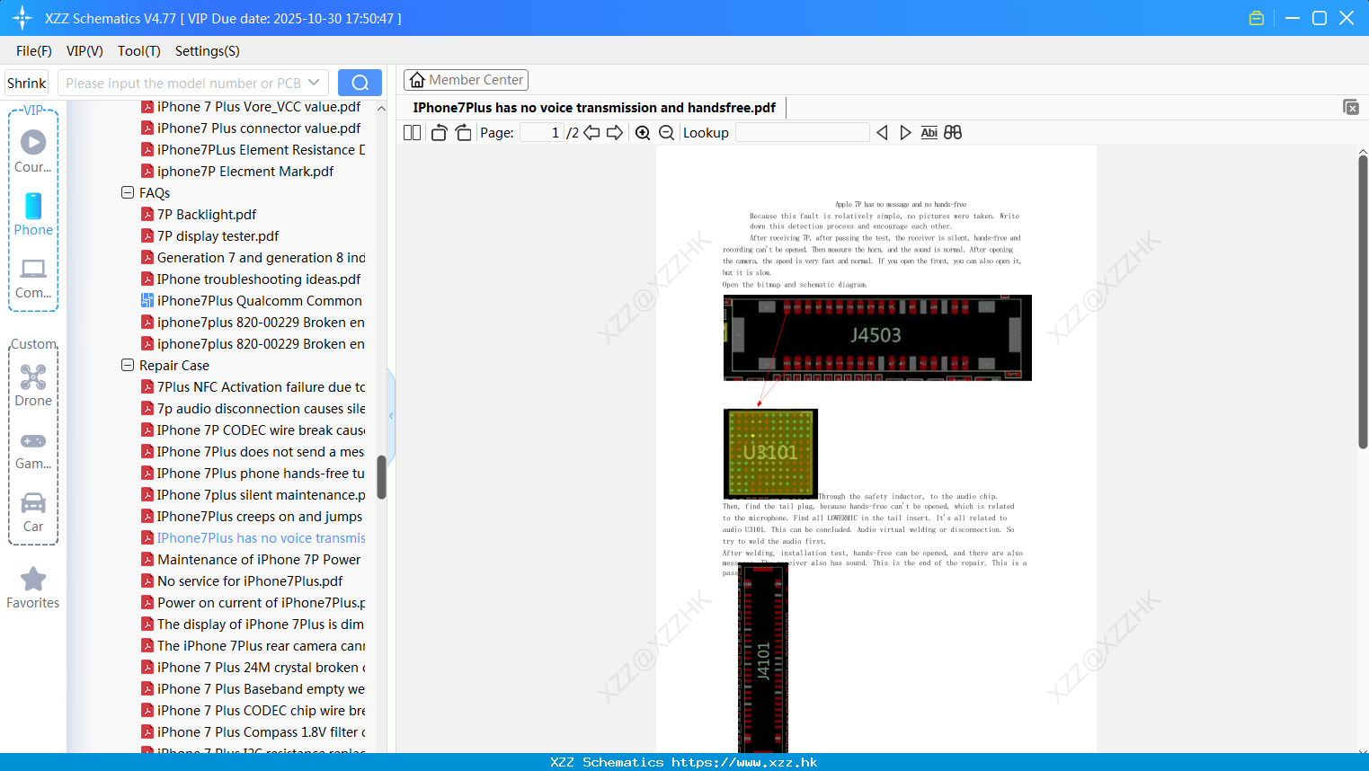
Task: Open Member Center
Action: (466, 80)
